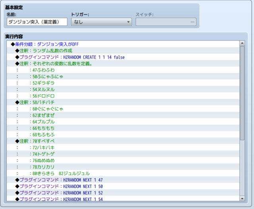Select the 78カリカリ comment line

point(123,167)
